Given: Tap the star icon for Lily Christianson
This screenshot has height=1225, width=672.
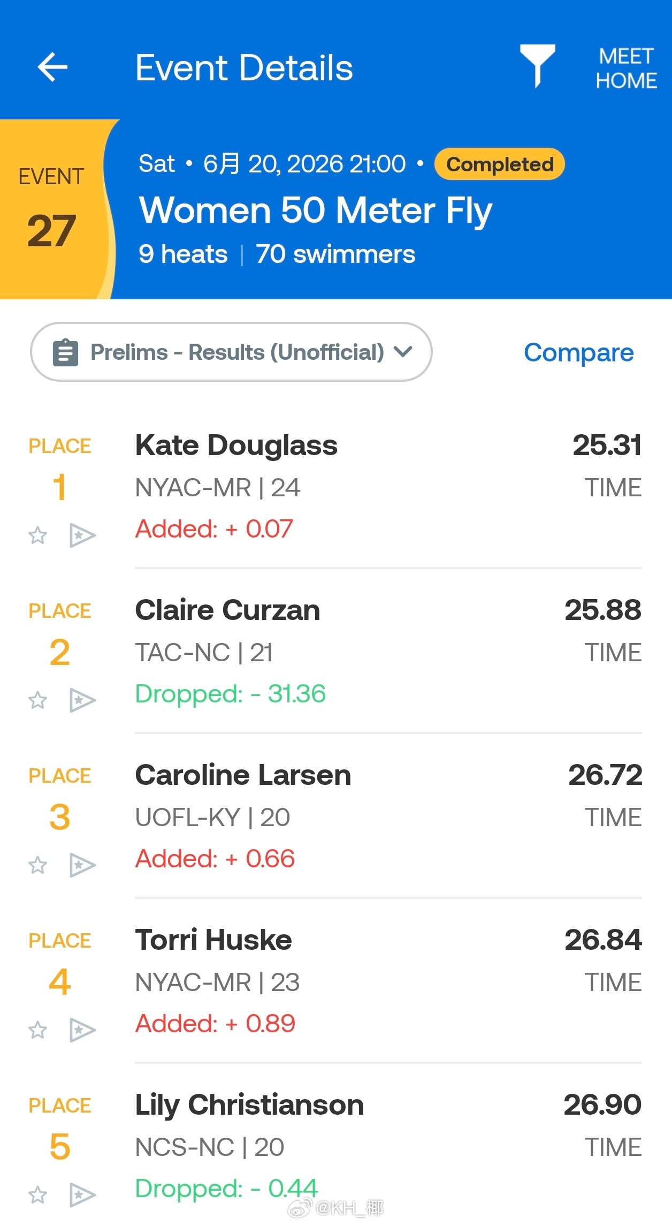Looking at the screenshot, I should 37,1194.
